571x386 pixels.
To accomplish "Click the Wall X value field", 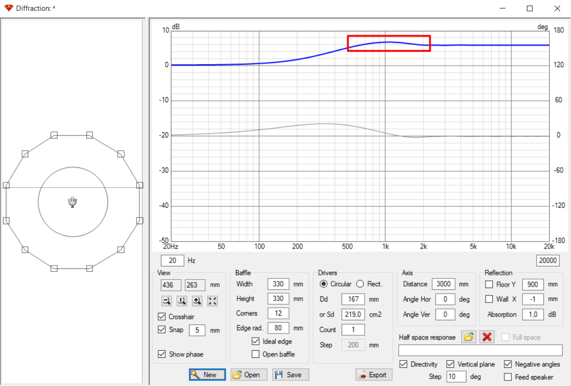I will pyautogui.click(x=533, y=299).
